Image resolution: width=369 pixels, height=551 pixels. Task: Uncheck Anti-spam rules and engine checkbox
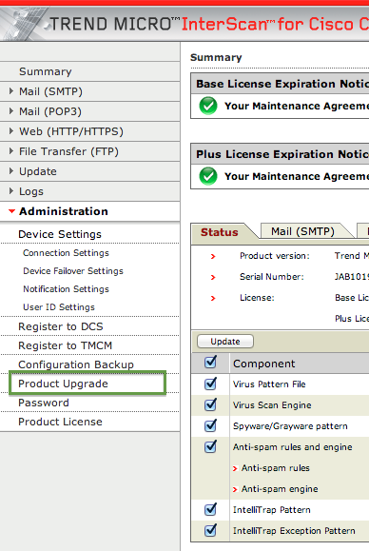(211, 446)
